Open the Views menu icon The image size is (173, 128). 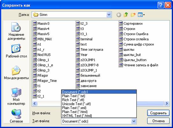click(x=141, y=15)
